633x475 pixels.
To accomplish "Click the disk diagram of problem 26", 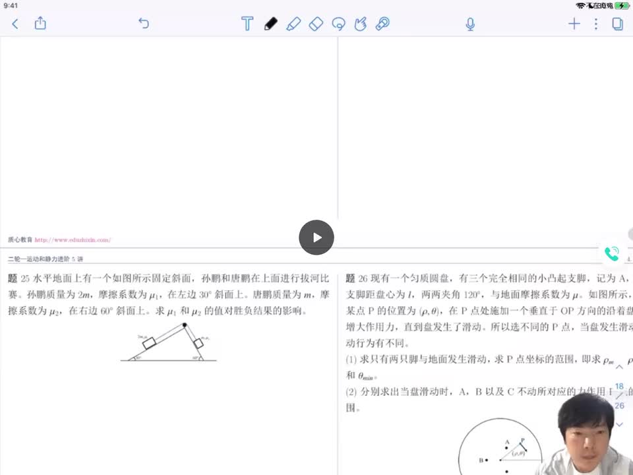I will (x=500, y=447).
